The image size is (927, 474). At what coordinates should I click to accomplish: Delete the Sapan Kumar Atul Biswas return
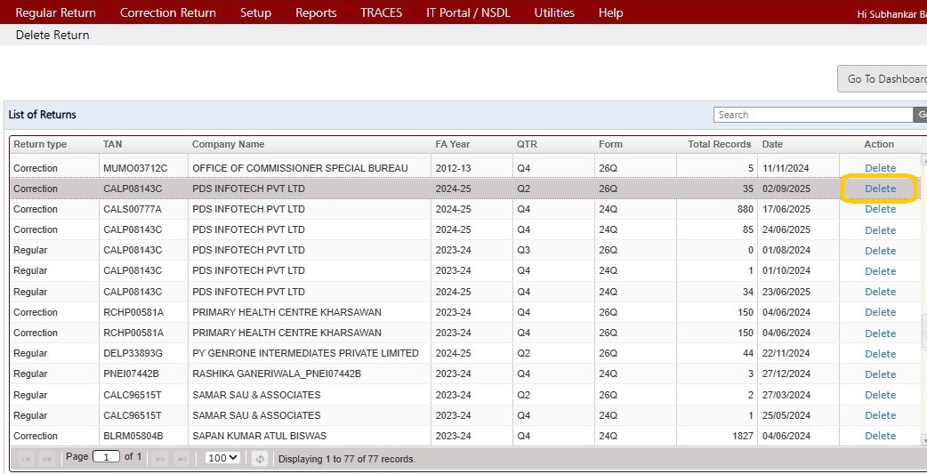(x=880, y=436)
